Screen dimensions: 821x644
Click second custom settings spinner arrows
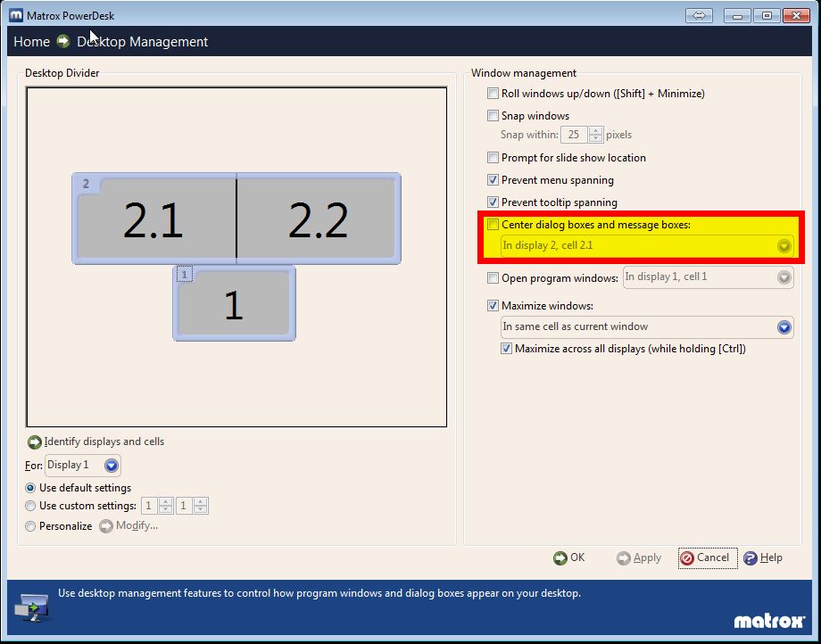pyautogui.click(x=201, y=506)
